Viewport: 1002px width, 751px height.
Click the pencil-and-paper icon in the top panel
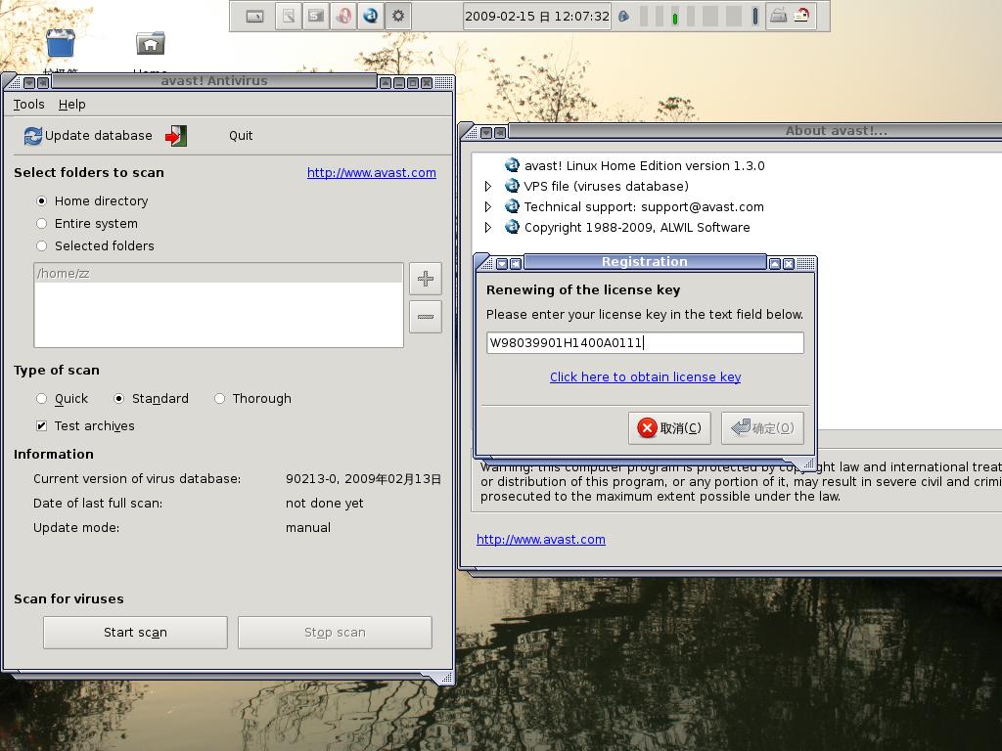click(x=289, y=16)
